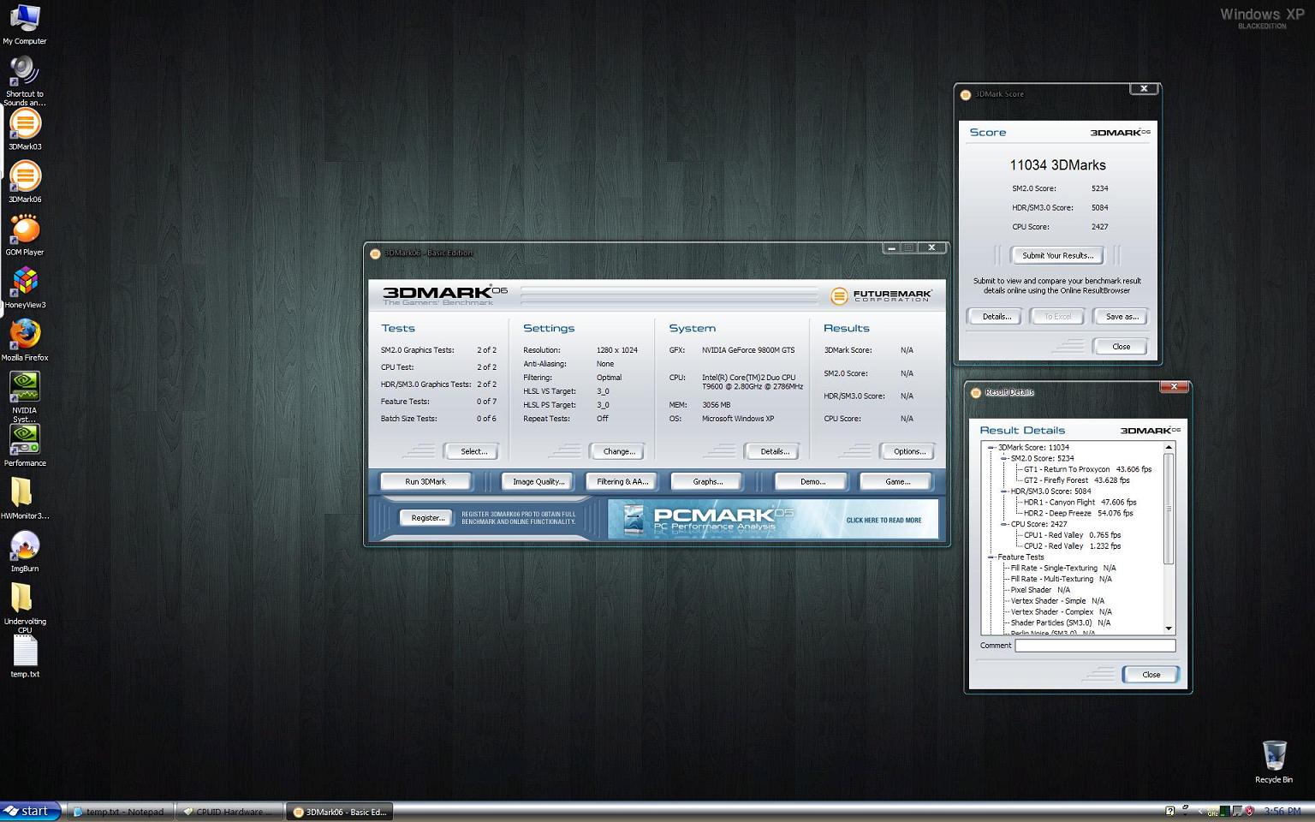Click the red security shield tray icon
Image resolution: width=1315 pixels, height=822 pixels.
coord(1250,811)
